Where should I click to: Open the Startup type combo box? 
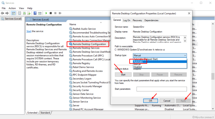(160, 55)
